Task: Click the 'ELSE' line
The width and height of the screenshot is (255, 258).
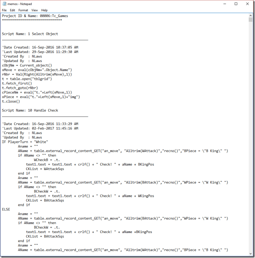Action: [6, 209]
